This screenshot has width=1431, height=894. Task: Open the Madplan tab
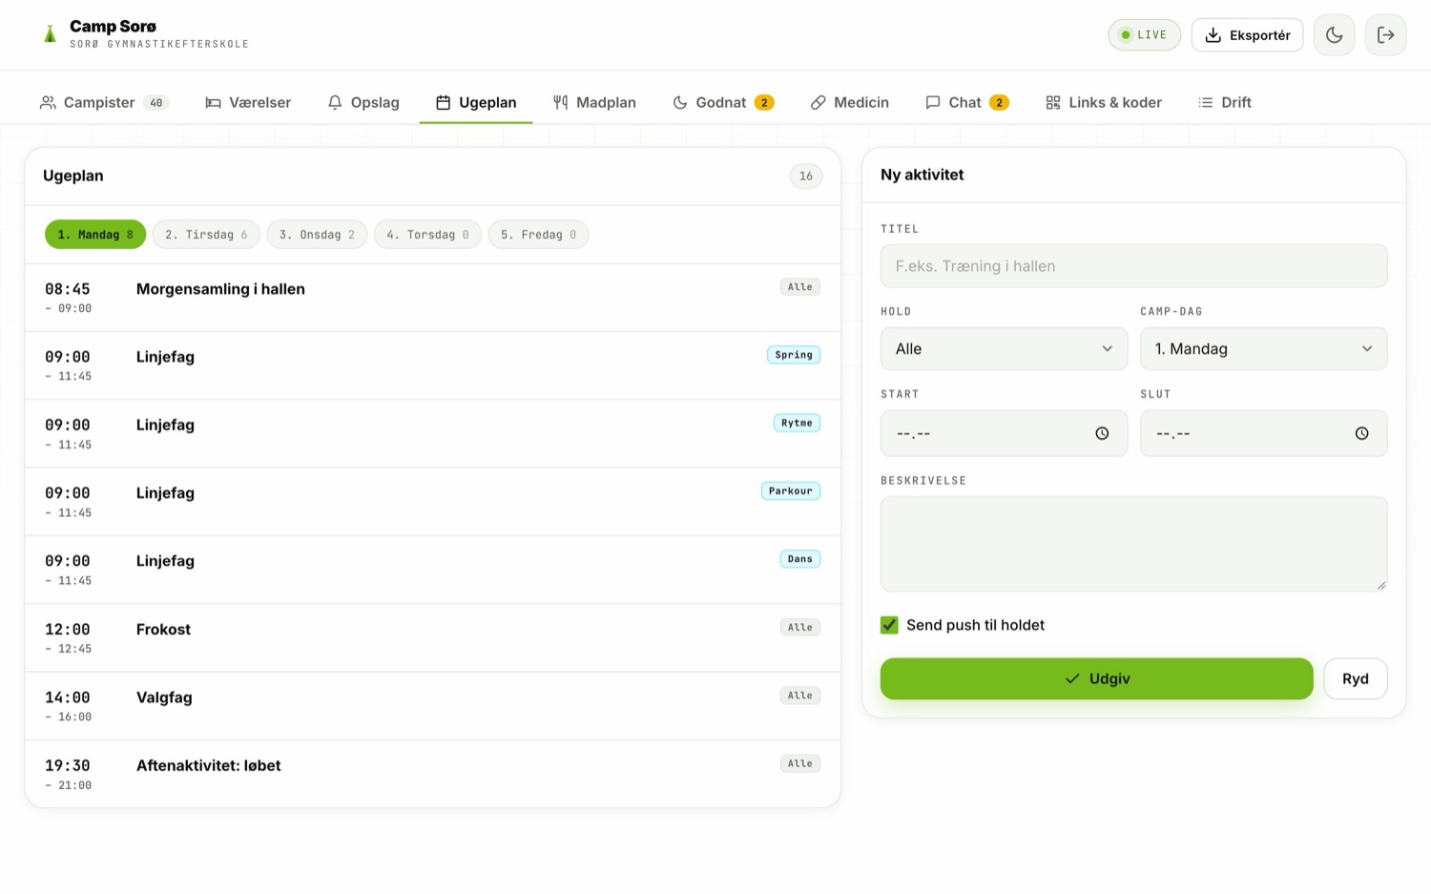point(594,102)
